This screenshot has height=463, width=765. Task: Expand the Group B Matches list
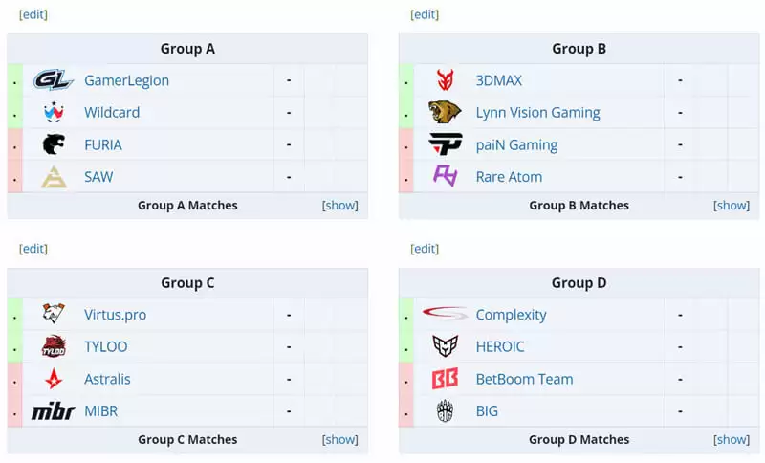point(732,206)
